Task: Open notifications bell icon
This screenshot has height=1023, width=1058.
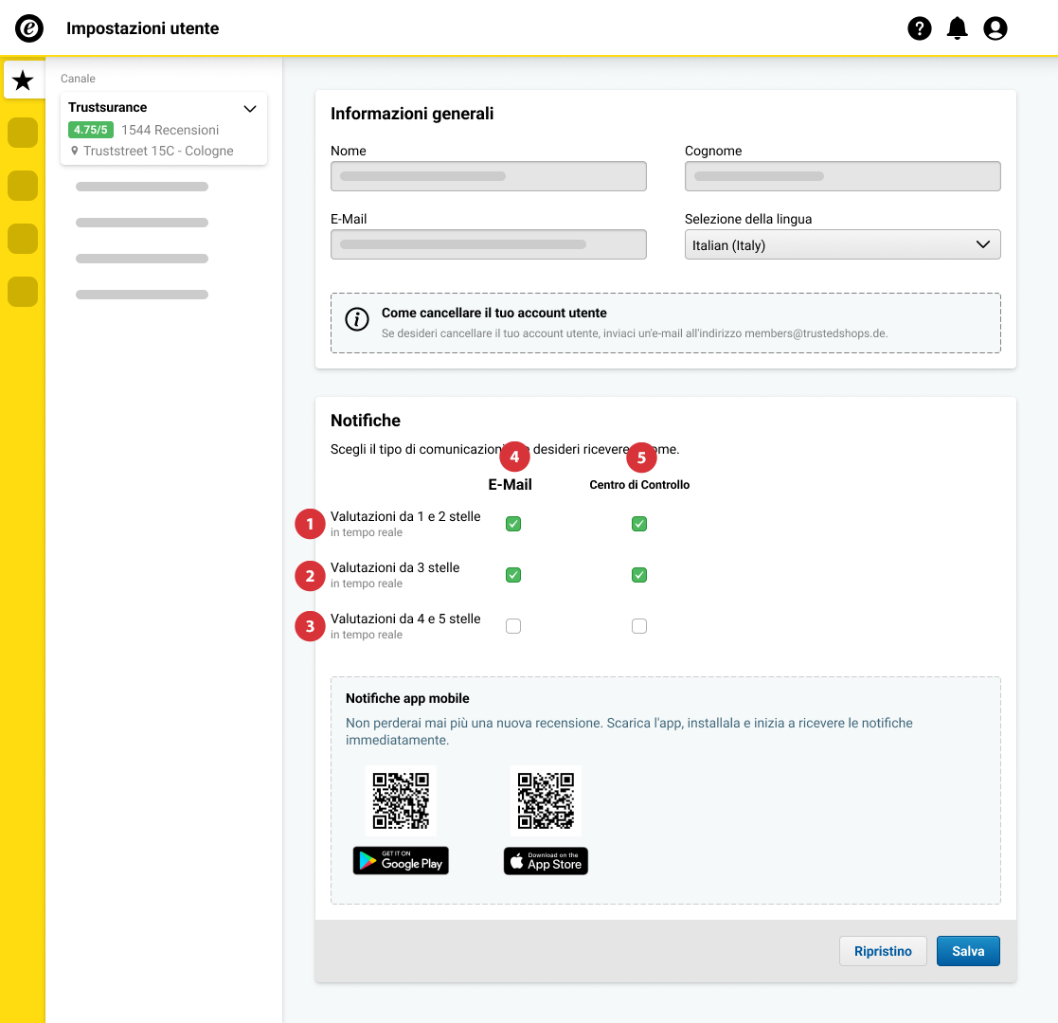Action: 957,28
